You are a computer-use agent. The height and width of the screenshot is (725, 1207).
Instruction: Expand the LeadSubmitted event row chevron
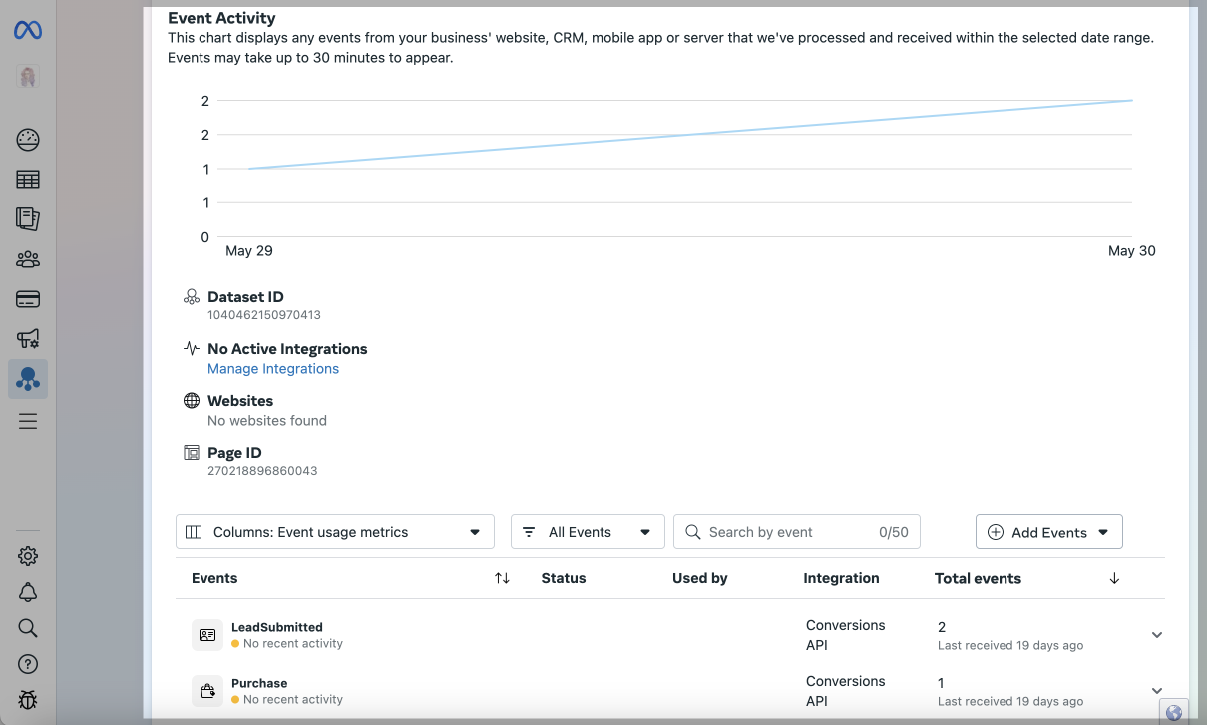pos(1157,635)
